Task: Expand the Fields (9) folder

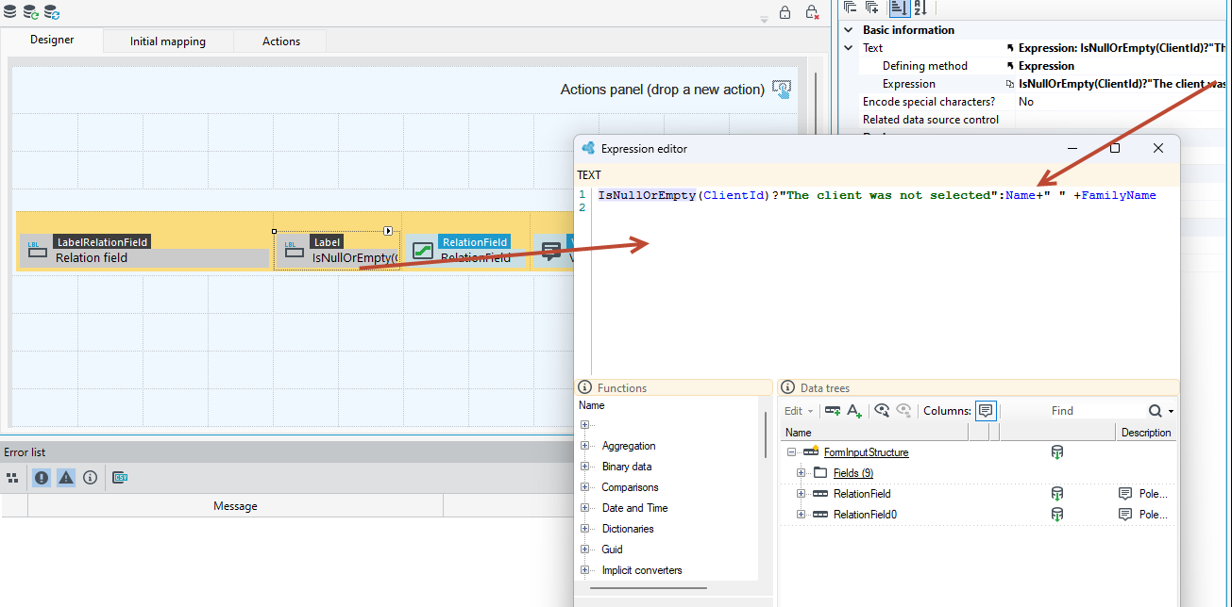Action: 802,473
